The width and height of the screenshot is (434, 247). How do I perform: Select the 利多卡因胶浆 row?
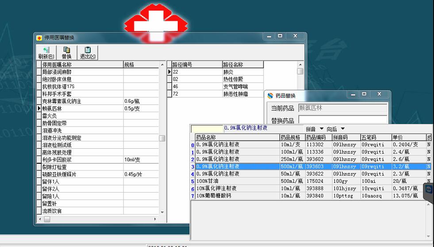coord(98,160)
